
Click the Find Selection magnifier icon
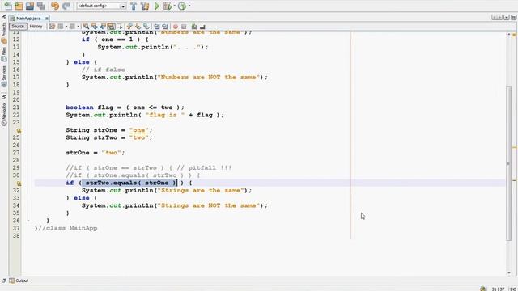pyautogui.click(x=86, y=27)
